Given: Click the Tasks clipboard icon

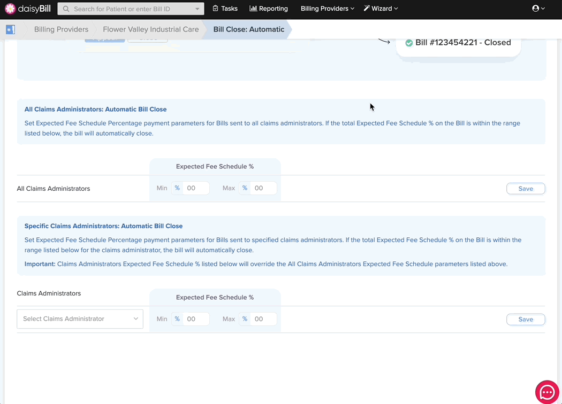Looking at the screenshot, I should (215, 8).
